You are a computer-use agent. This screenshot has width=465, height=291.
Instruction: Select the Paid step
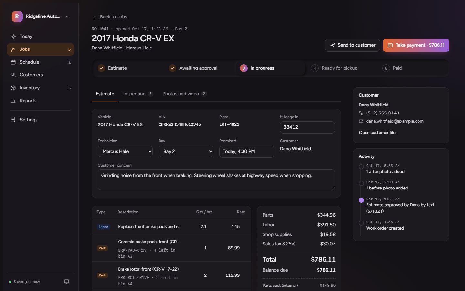pos(412,68)
